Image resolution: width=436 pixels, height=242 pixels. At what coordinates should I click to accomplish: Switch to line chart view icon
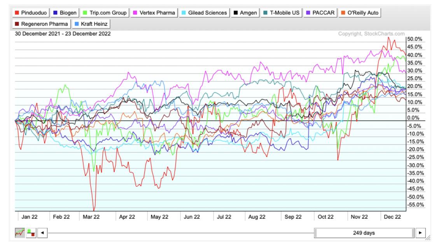pos(20,233)
